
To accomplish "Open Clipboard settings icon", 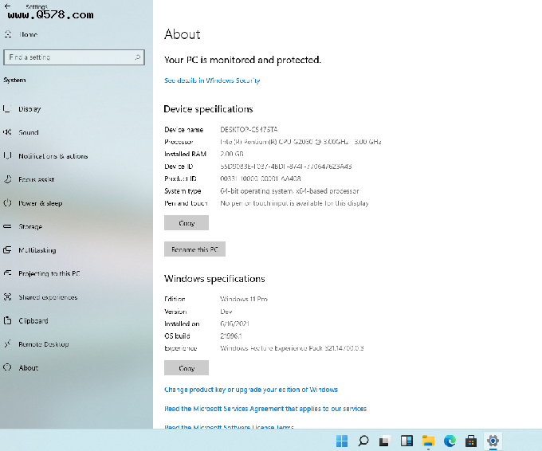I will pyautogui.click(x=7, y=320).
